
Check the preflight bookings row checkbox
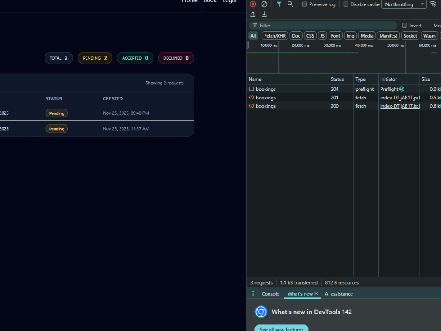(251, 89)
